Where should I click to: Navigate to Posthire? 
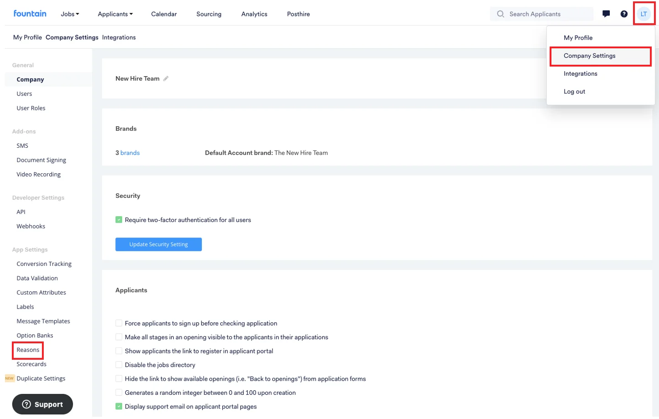coord(299,14)
